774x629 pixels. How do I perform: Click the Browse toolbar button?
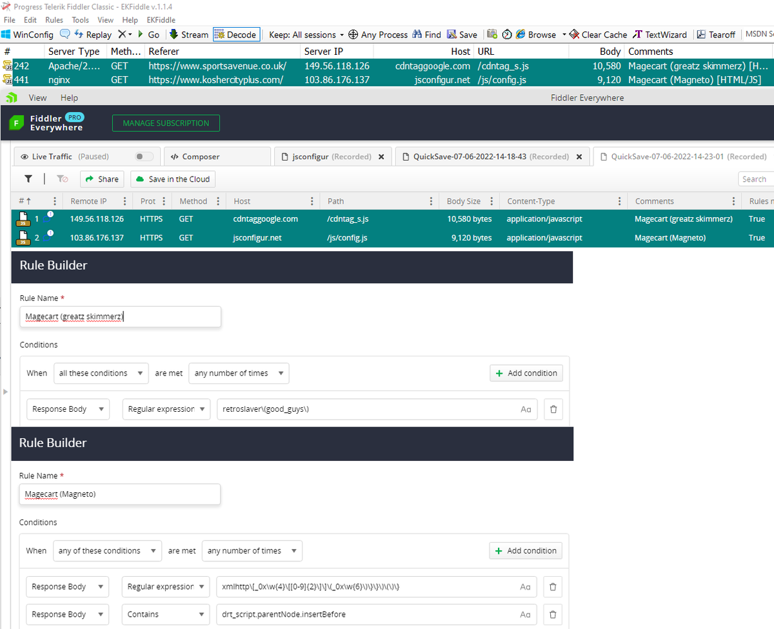pyautogui.click(x=536, y=35)
